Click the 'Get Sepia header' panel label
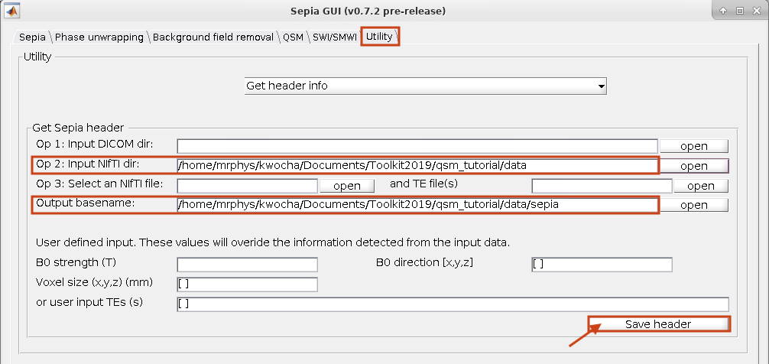Image resolution: width=769 pixels, height=364 pixels. tap(78, 128)
